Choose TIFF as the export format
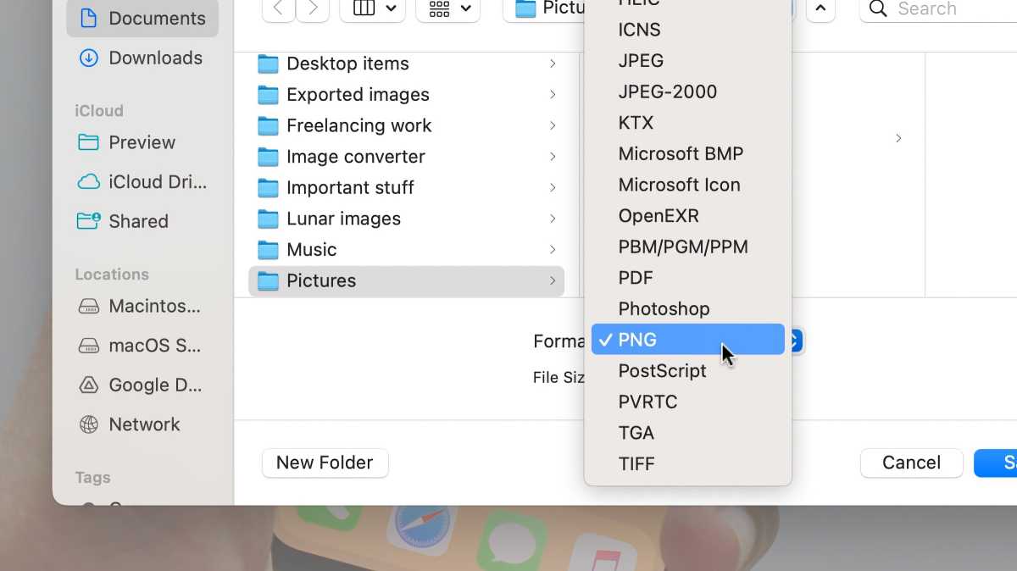This screenshot has width=1017, height=571. (x=636, y=463)
